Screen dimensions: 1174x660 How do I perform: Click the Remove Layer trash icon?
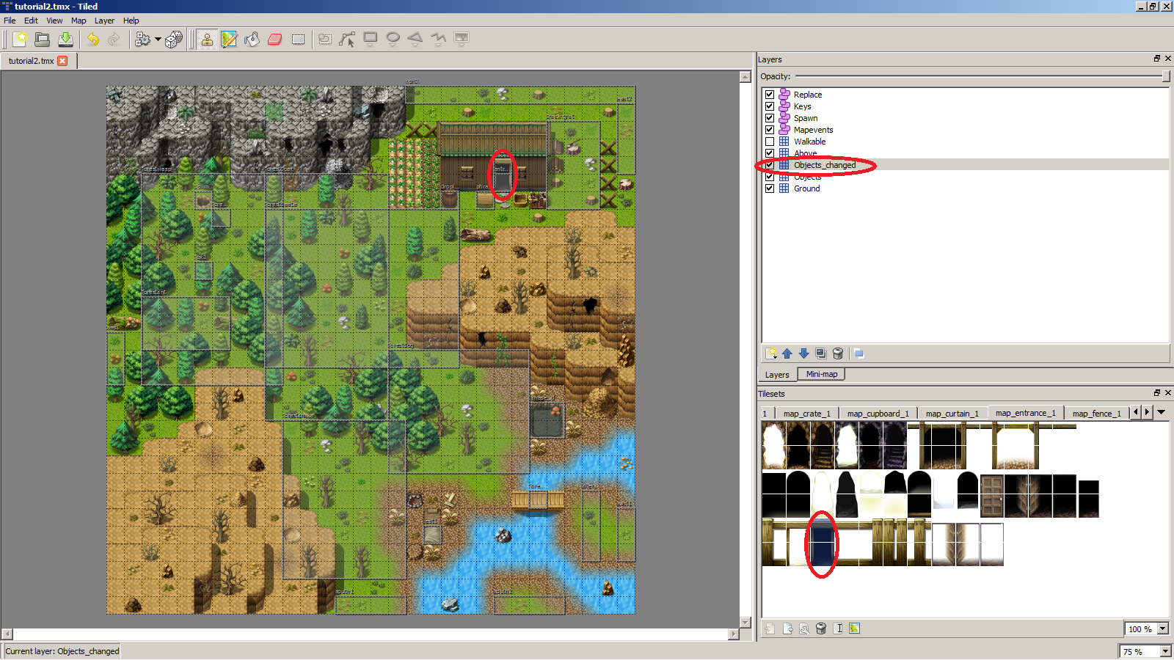point(838,353)
